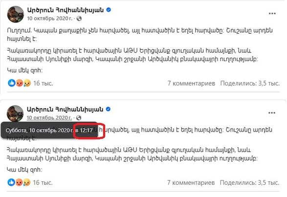
Task: Open the bottom post author's profile picture
Action: [x=15, y=113]
